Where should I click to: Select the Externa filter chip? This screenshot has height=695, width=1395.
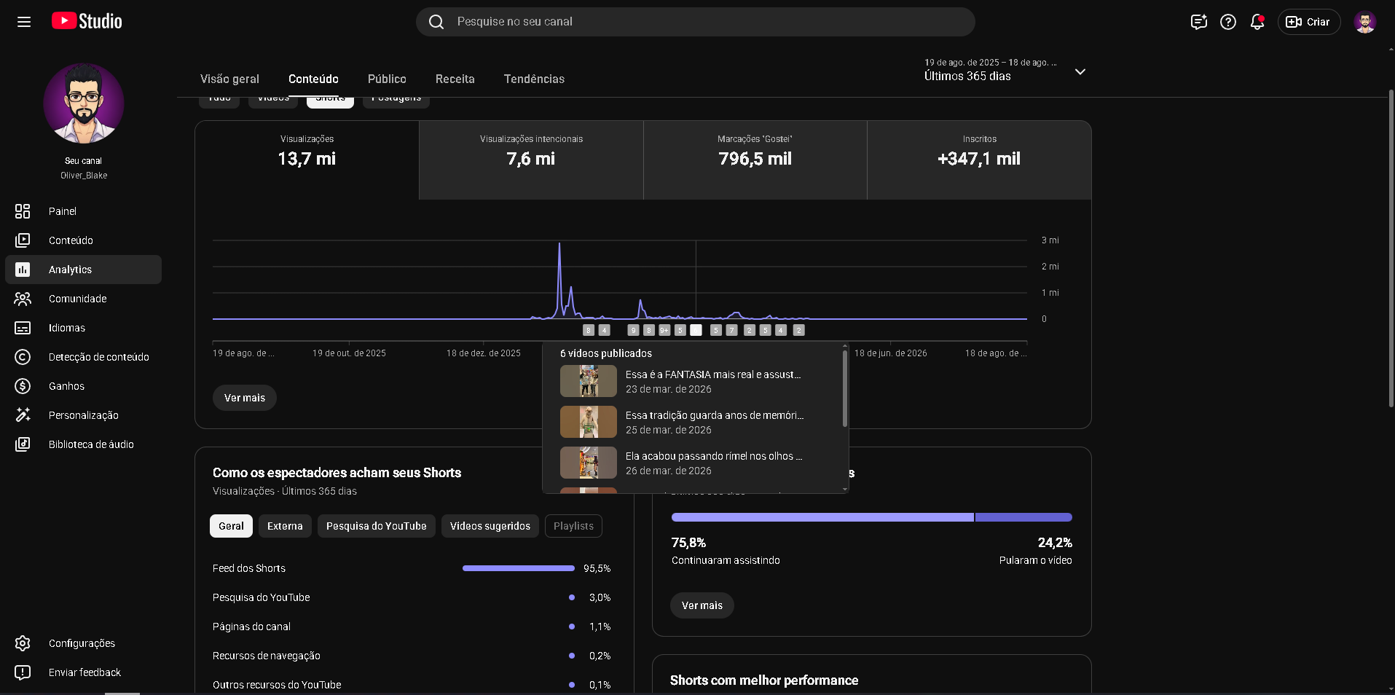(285, 526)
